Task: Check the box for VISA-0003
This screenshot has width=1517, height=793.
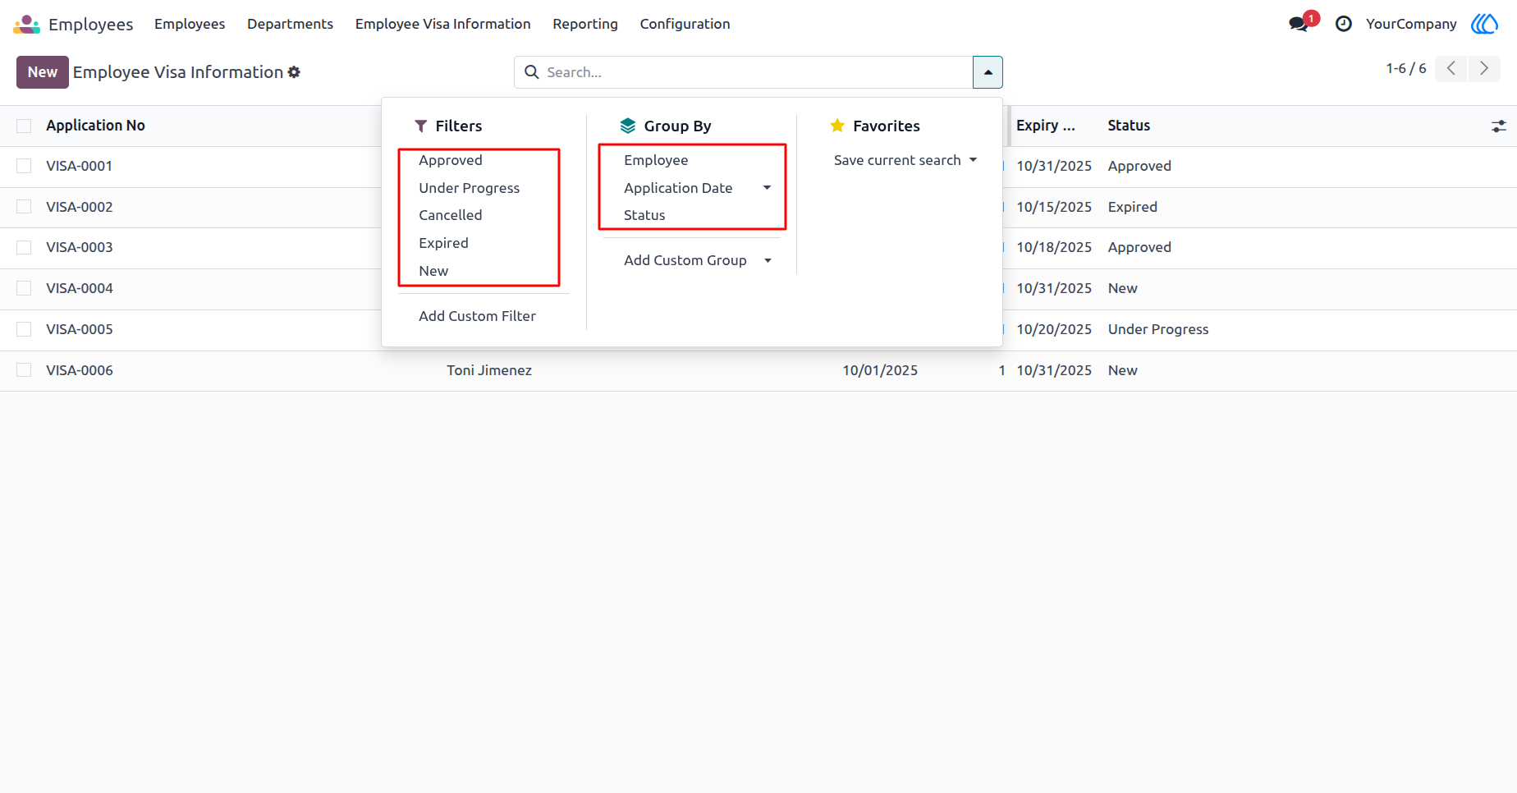Action: point(24,247)
